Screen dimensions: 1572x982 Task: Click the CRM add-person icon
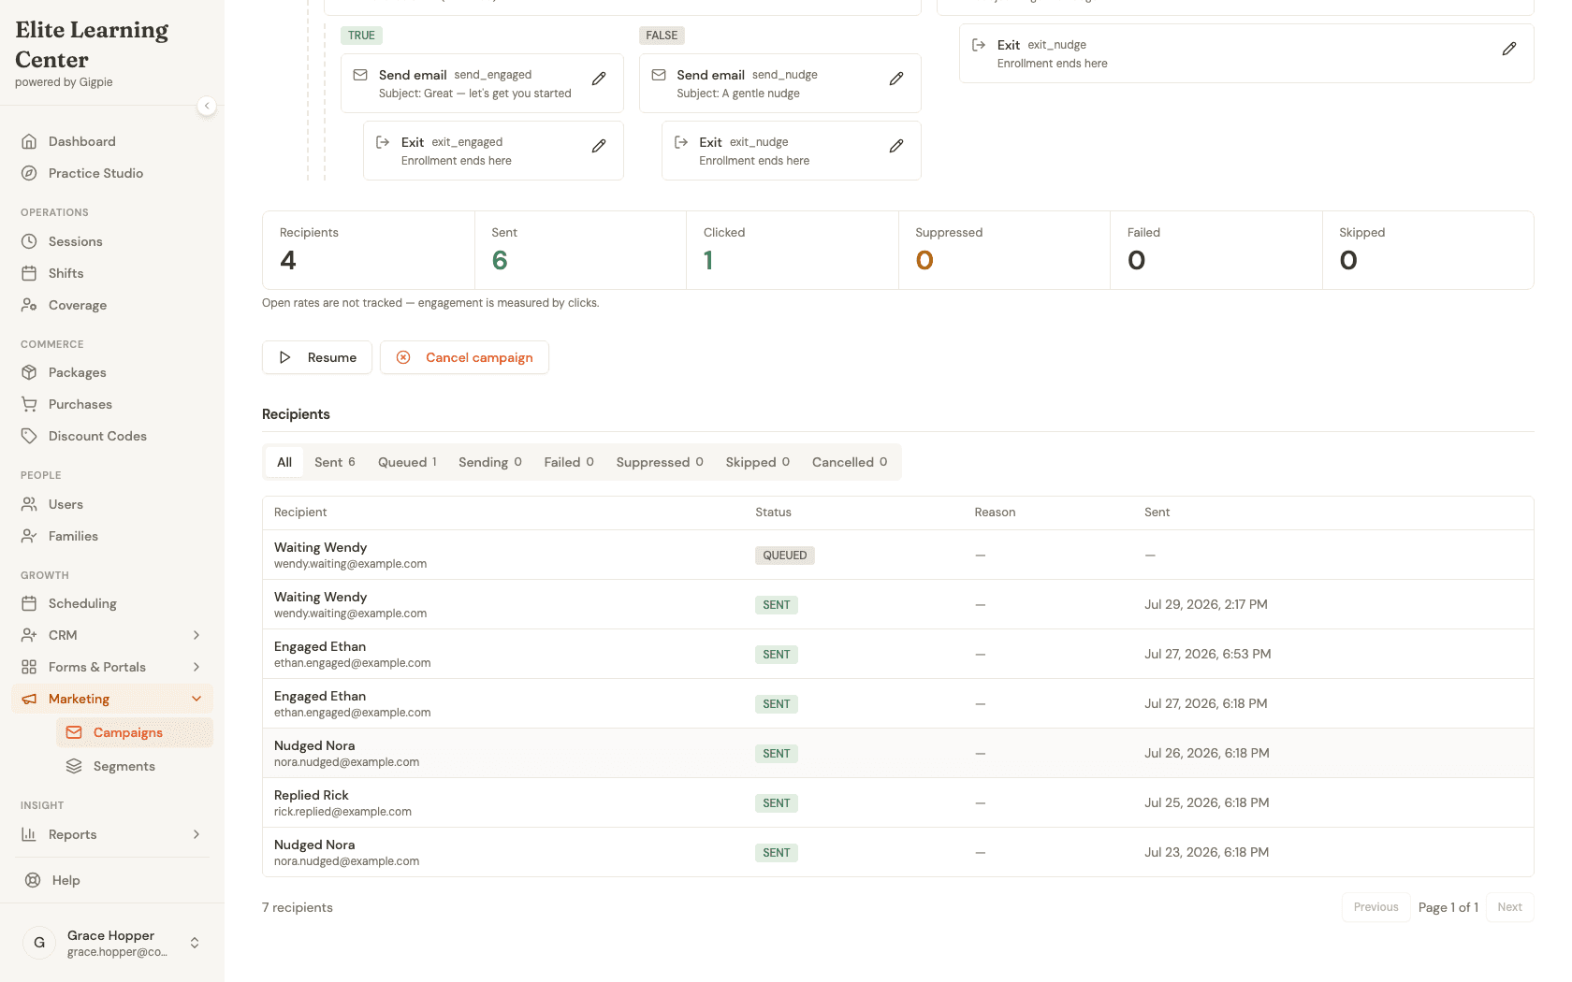pyautogui.click(x=29, y=635)
